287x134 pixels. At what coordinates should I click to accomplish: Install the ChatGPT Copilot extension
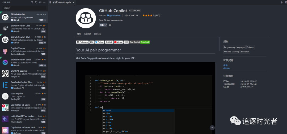(x=43, y=77)
